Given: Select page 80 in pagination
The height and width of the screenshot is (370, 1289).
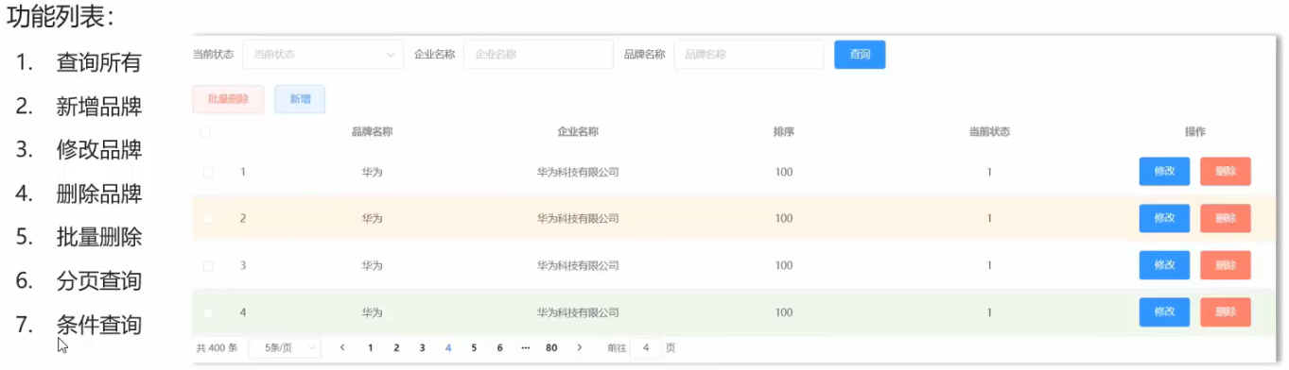Looking at the screenshot, I should click(x=551, y=348).
